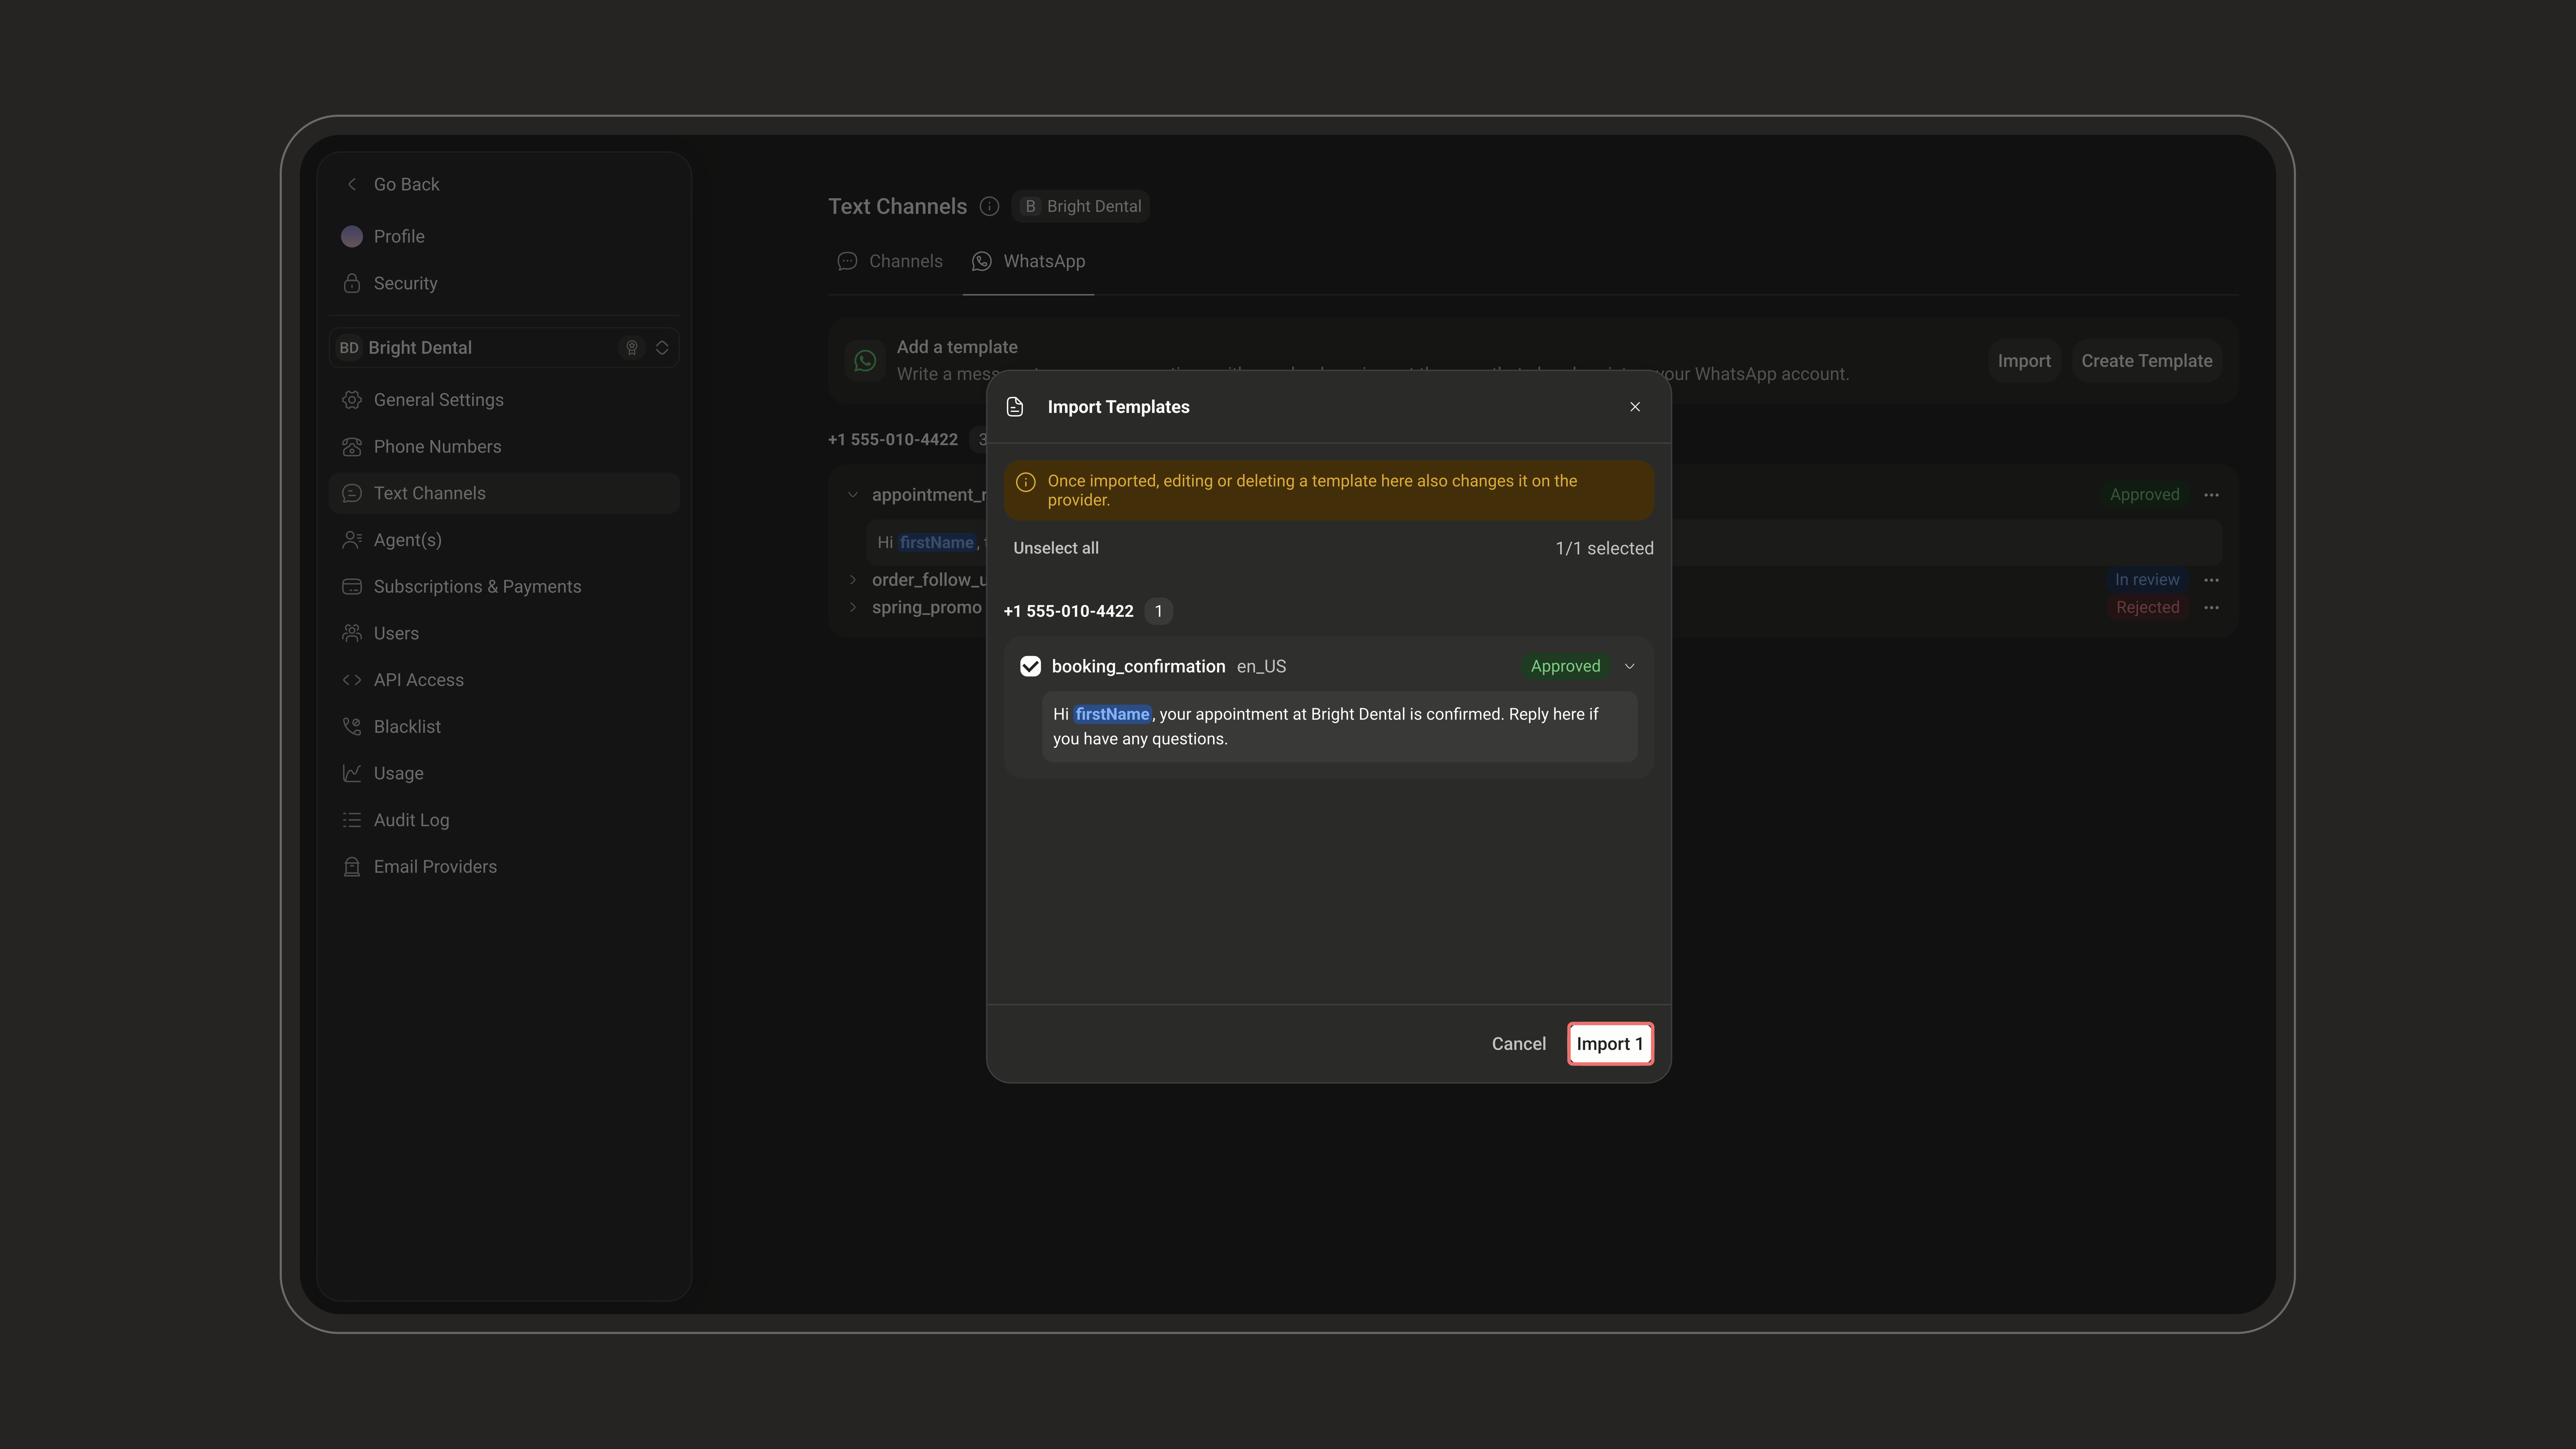Click the Create Template button

[x=2146, y=361]
